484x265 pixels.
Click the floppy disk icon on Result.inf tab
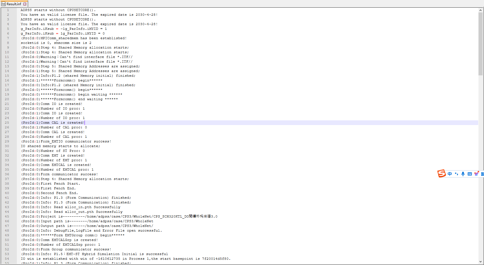coord(3,4)
